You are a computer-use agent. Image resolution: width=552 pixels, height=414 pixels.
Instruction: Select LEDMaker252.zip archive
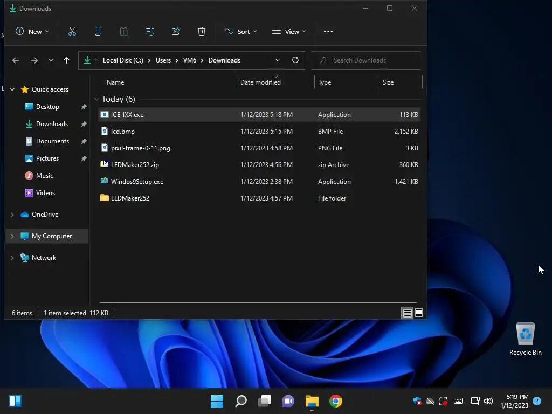(259, 165)
